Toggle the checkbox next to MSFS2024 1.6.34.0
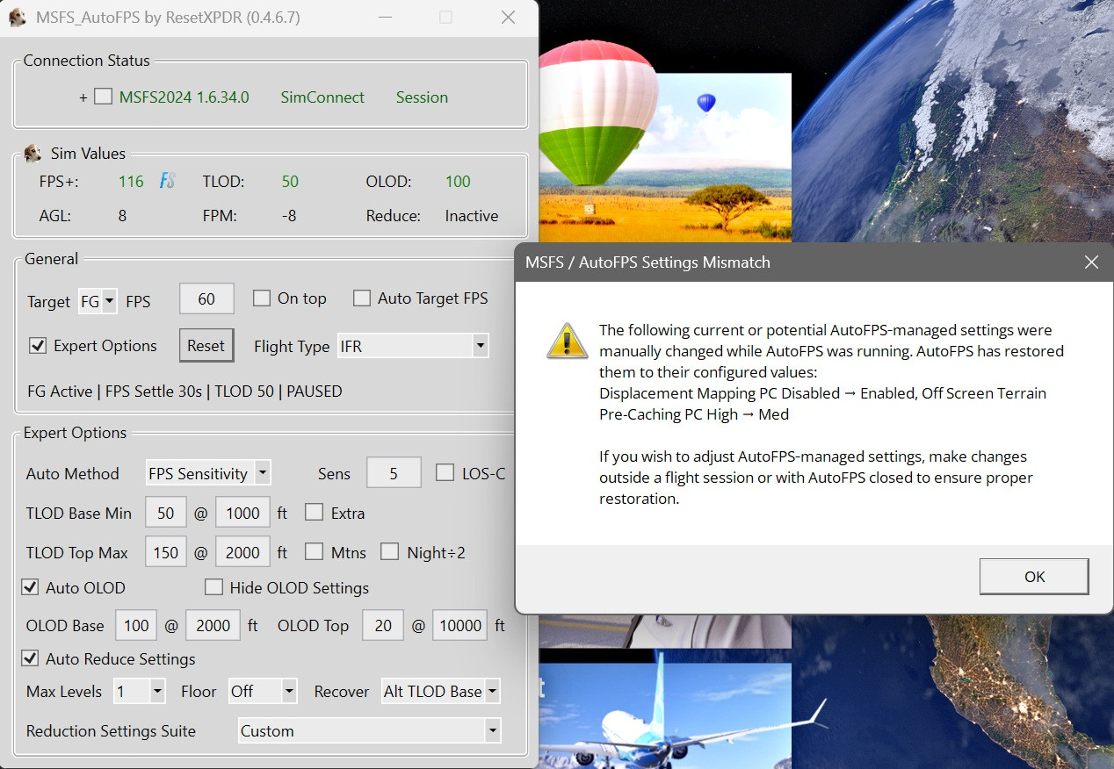1114x769 pixels. pyautogui.click(x=103, y=97)
